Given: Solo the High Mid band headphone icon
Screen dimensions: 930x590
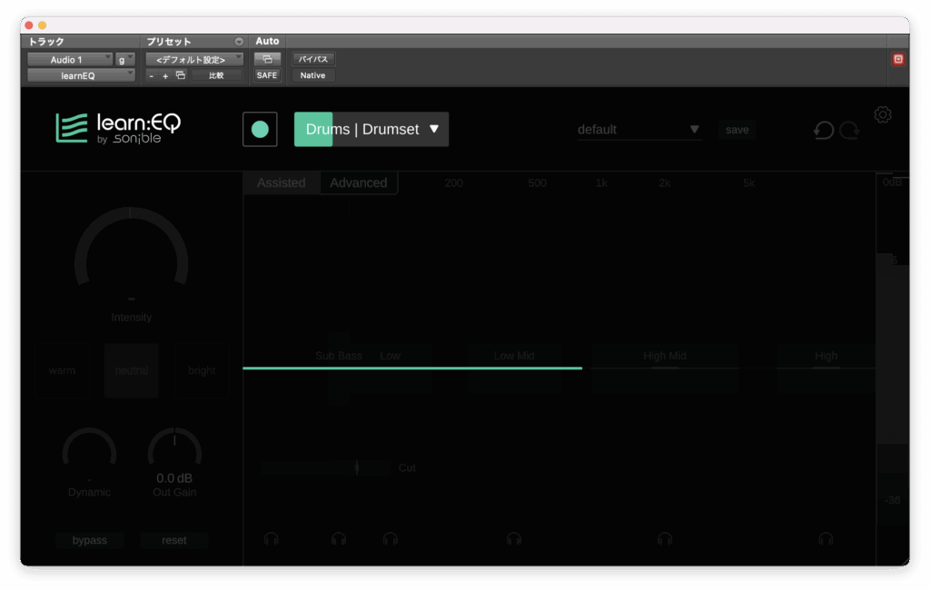Looking at the screenshot, I should [x=665, y=539].
